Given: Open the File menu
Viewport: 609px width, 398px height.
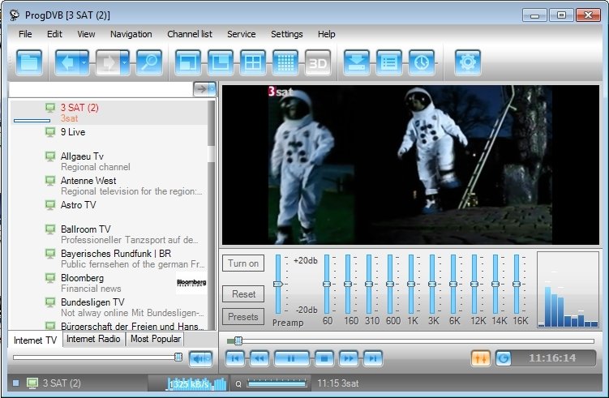Looking at the screenshot, I should (x=25, y=34).
